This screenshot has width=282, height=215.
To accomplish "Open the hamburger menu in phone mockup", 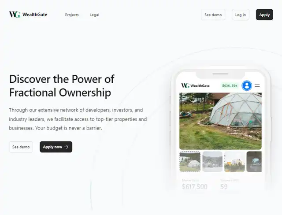I will coord(257,86).
